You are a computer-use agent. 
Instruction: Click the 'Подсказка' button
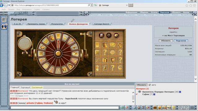(181, 41)
